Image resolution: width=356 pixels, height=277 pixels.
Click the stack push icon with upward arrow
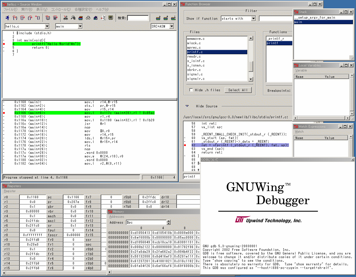pos(166,18)
